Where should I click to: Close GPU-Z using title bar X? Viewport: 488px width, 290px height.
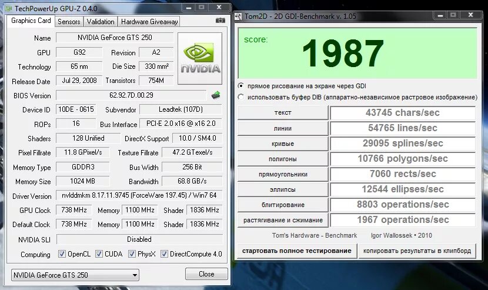(x=219, y=8)
